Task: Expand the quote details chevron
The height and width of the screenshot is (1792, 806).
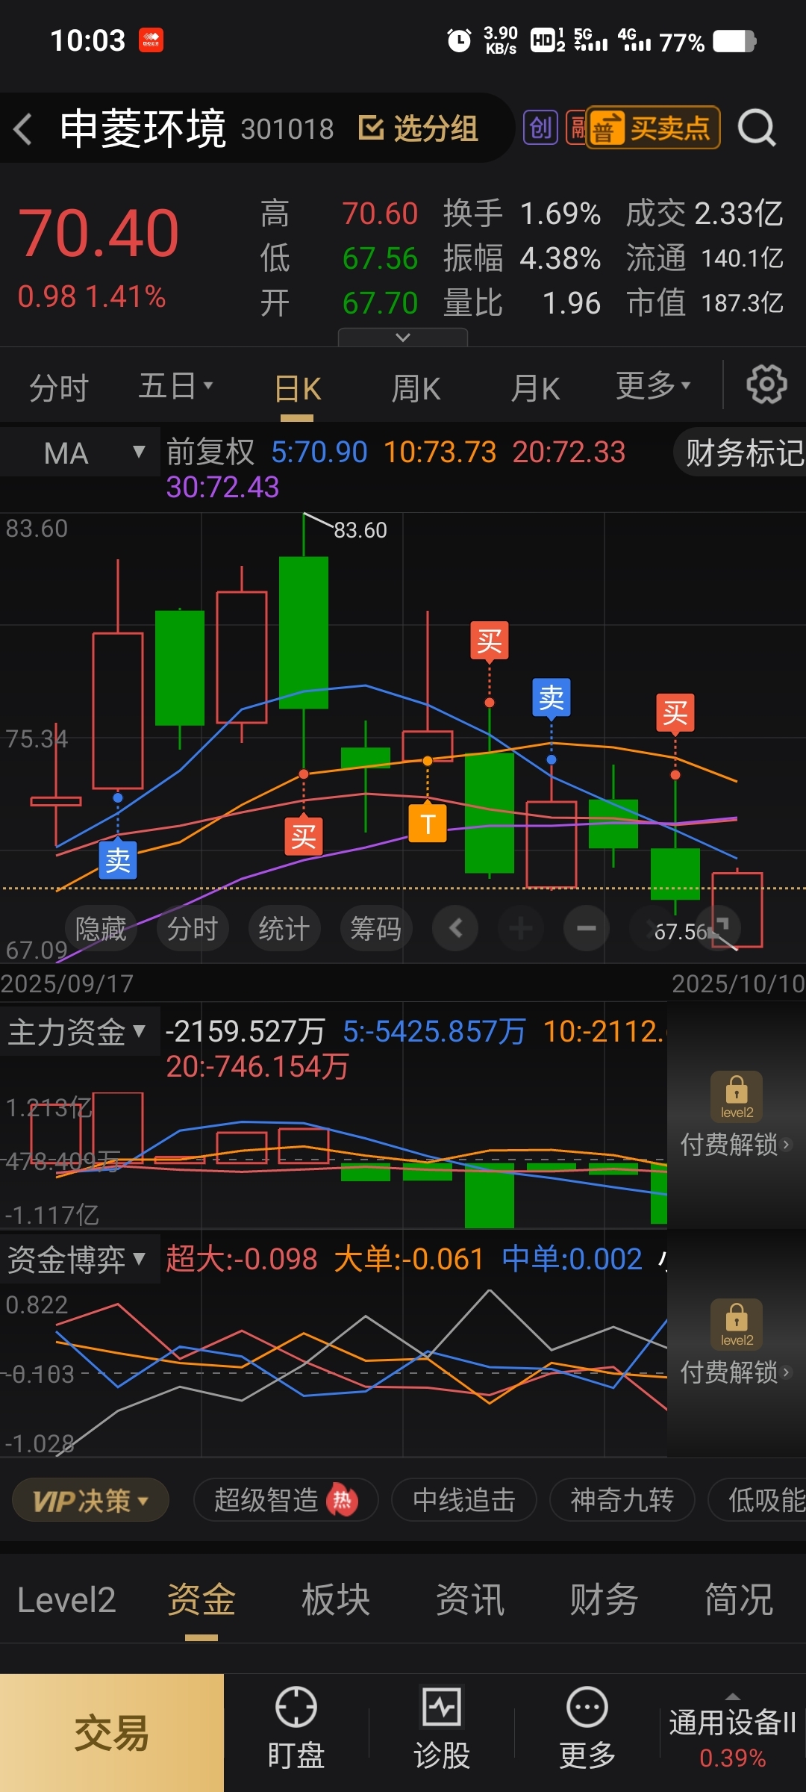Action: (403, 337)
